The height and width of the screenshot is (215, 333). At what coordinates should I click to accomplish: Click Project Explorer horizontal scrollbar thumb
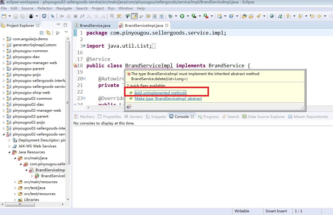20,204
